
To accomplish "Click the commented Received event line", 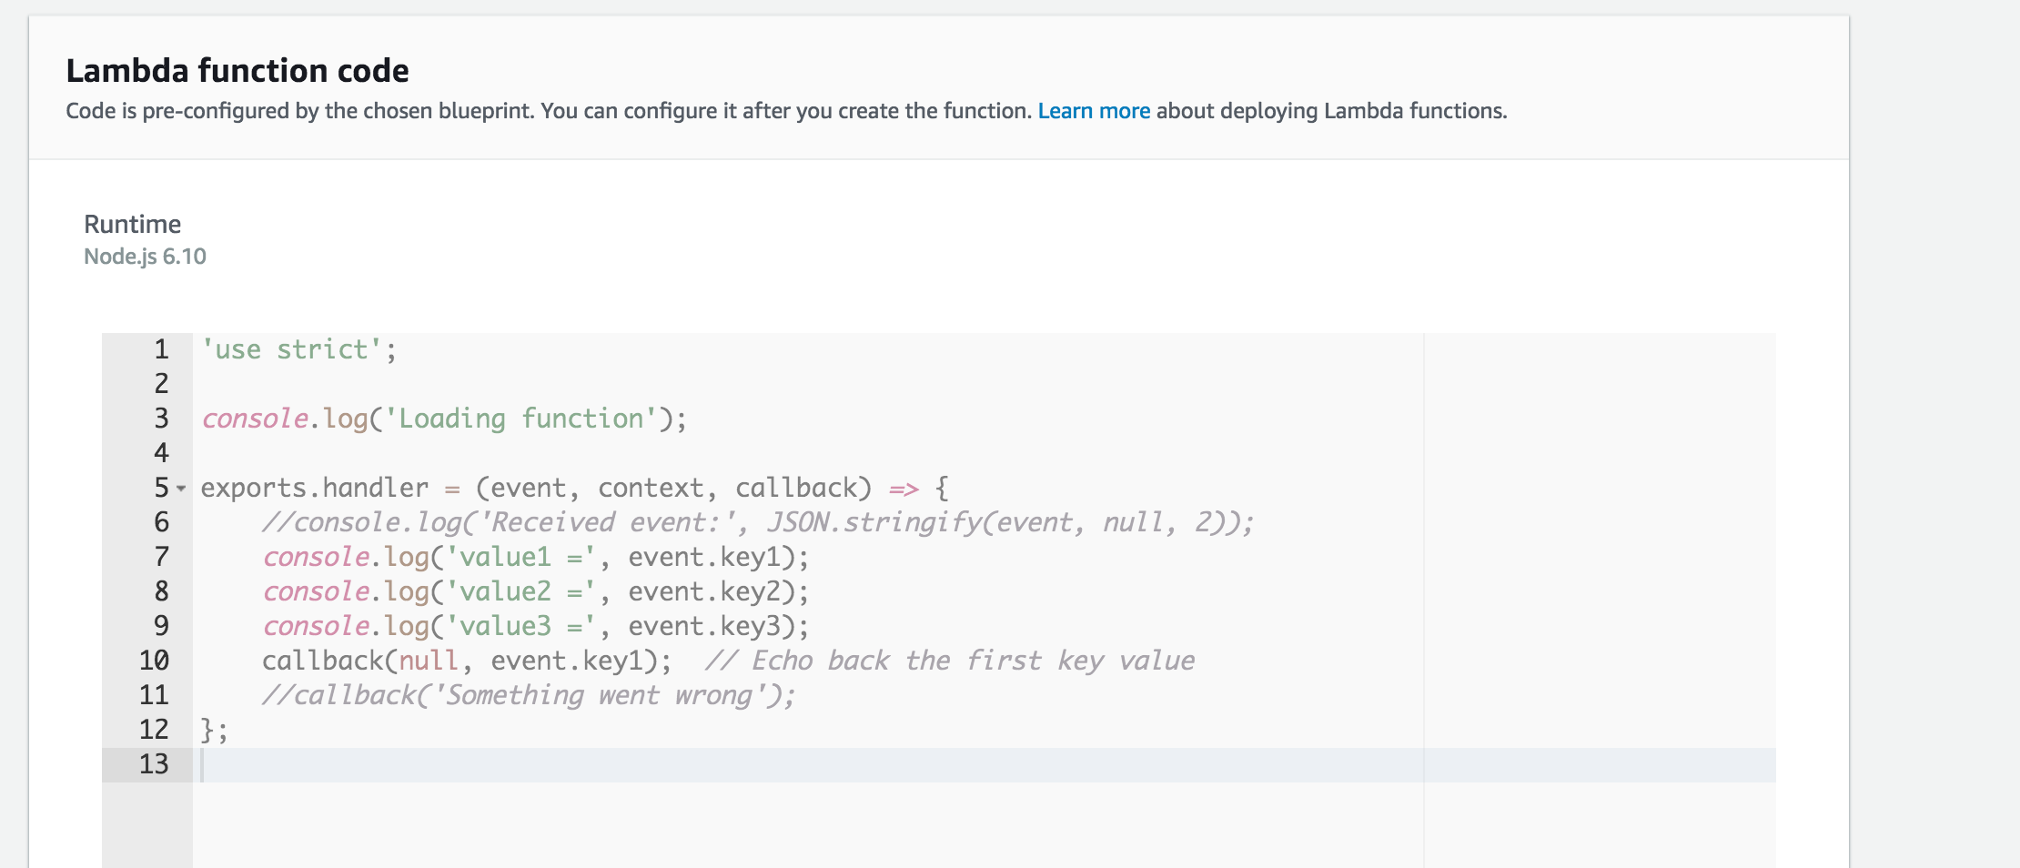I will tap(755, 521).
